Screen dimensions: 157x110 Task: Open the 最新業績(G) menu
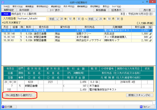click(82, 6)
